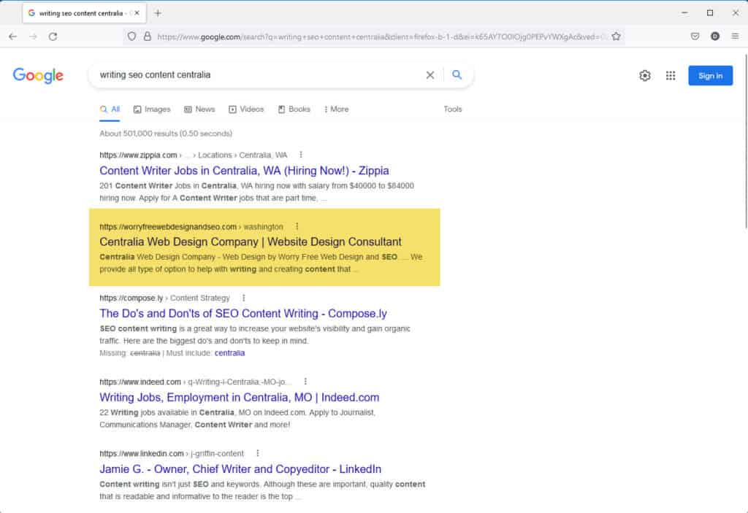748x513 pixels.
Task: Open 'Jamie G. - Owner, Chief Writer' LinkedIn link
Action: (x=240, y=468)
